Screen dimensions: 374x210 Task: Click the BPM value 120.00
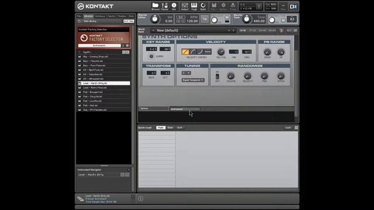[192, 21]
